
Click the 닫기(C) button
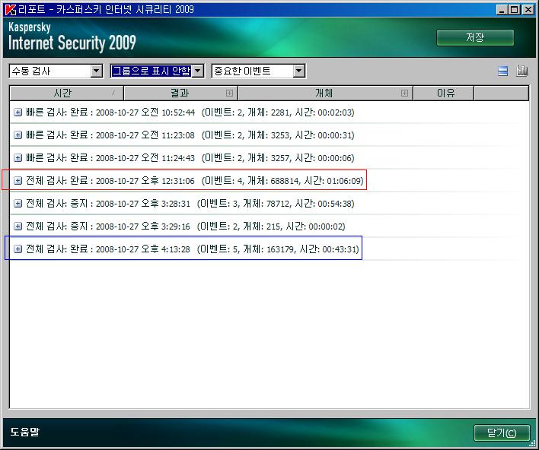coord(502,433)
